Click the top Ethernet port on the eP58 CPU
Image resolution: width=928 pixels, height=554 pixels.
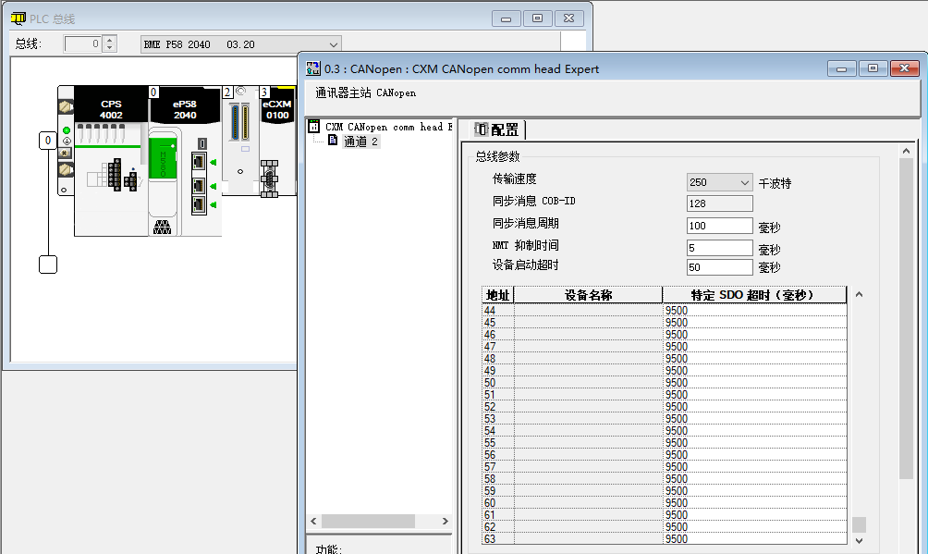[199, 161]
